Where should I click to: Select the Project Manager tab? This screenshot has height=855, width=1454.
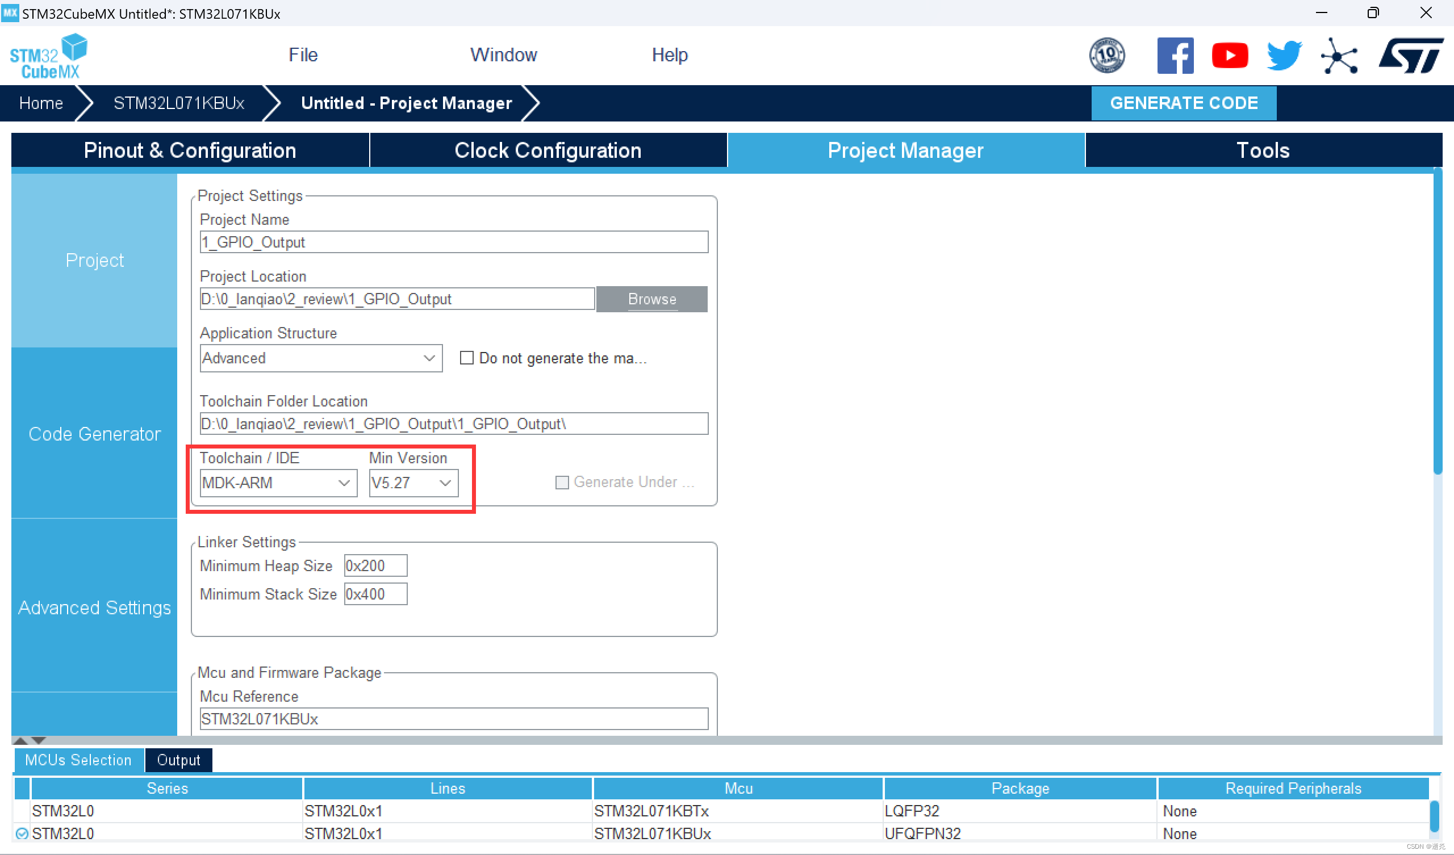pyautogui.click(x=905, y=150)
